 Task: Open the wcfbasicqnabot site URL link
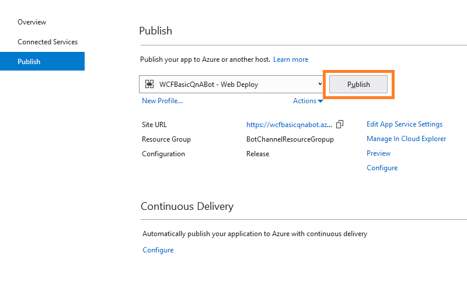tap(289, 125)
